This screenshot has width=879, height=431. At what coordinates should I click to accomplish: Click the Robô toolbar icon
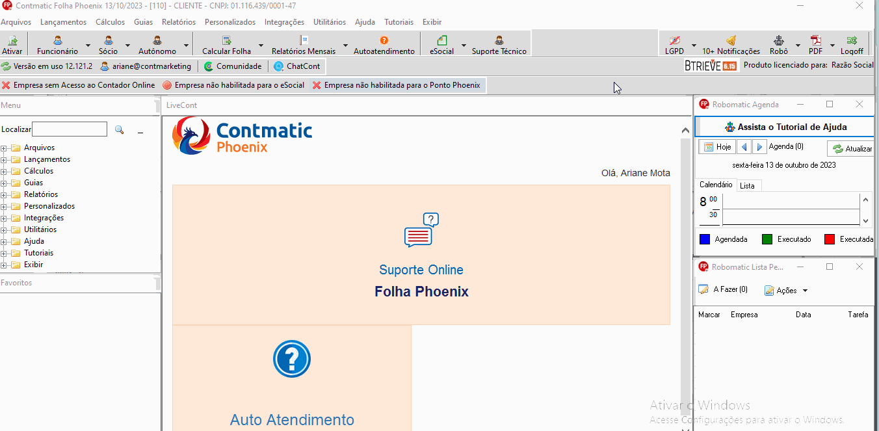point(778,40)
